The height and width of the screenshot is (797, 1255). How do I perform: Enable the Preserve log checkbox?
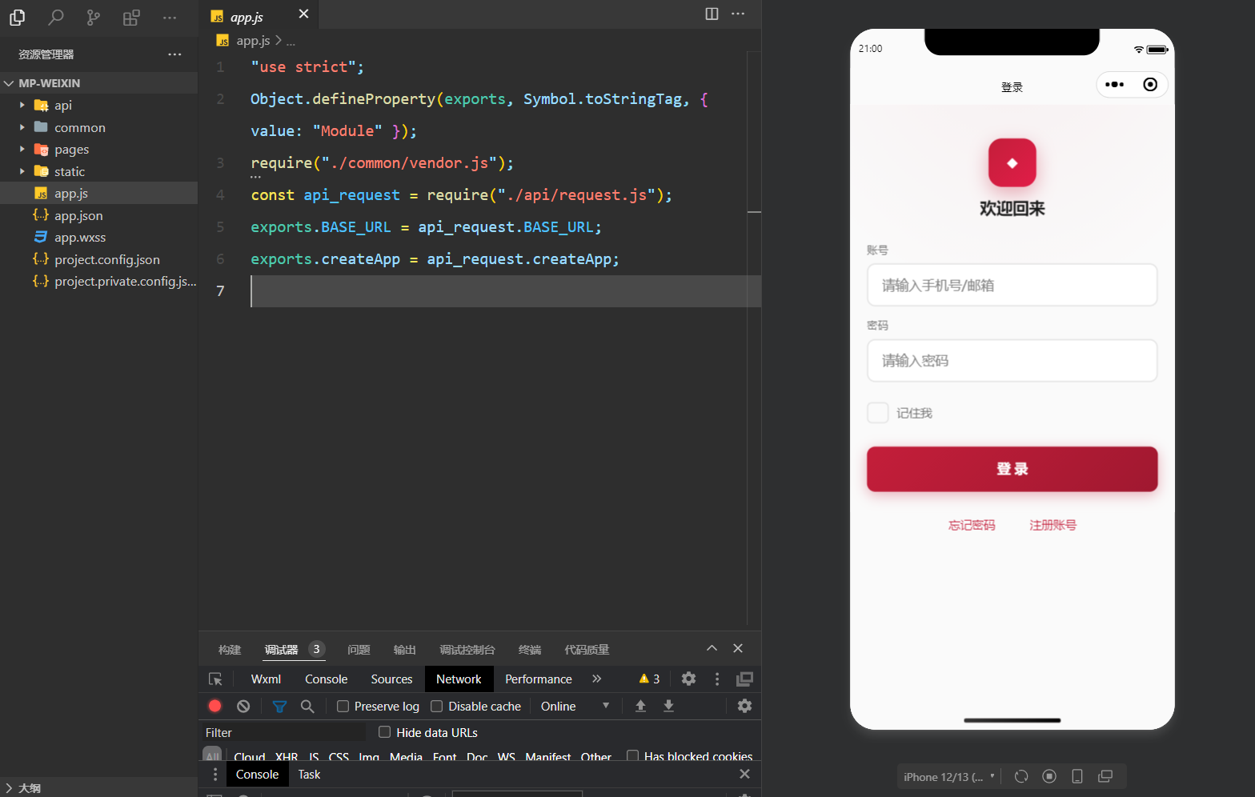[343, 706]
